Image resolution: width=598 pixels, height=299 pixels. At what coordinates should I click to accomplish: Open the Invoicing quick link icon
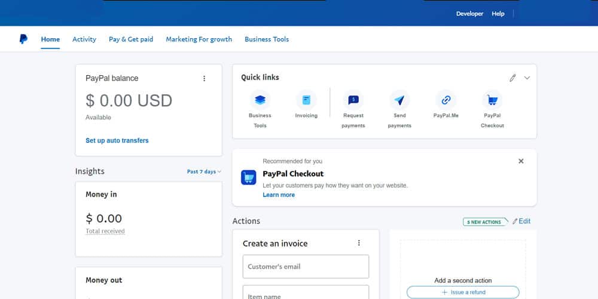tap(306, 100)
